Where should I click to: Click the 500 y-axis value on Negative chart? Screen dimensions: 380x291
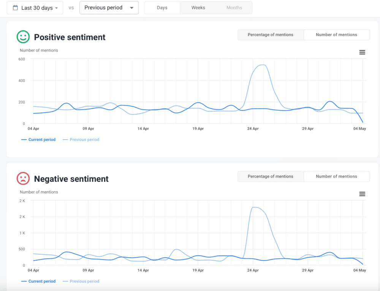click(x=22, y=249)
